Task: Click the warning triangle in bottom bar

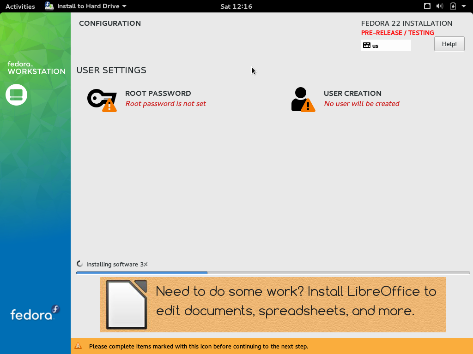Action: point(78,346)
